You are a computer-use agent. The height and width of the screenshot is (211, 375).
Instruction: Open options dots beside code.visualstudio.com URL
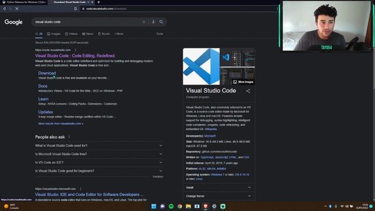tap(76, 50)
